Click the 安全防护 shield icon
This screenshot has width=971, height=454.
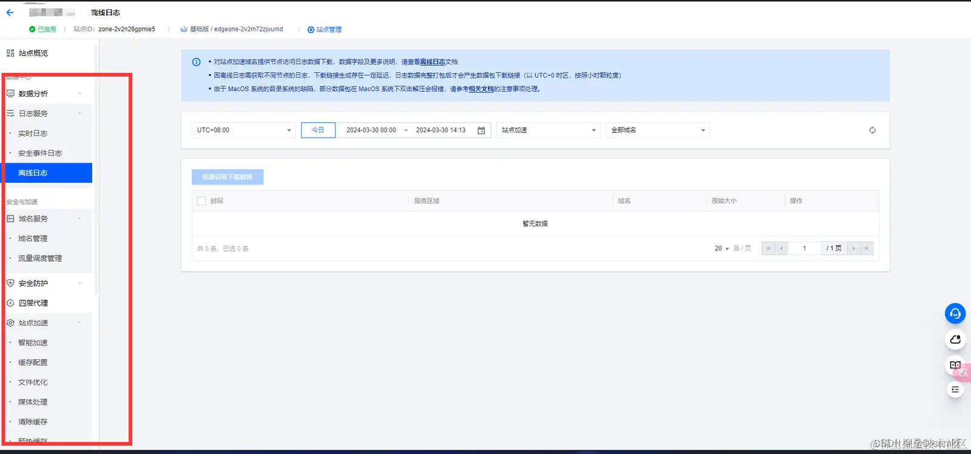click(10, 283)
